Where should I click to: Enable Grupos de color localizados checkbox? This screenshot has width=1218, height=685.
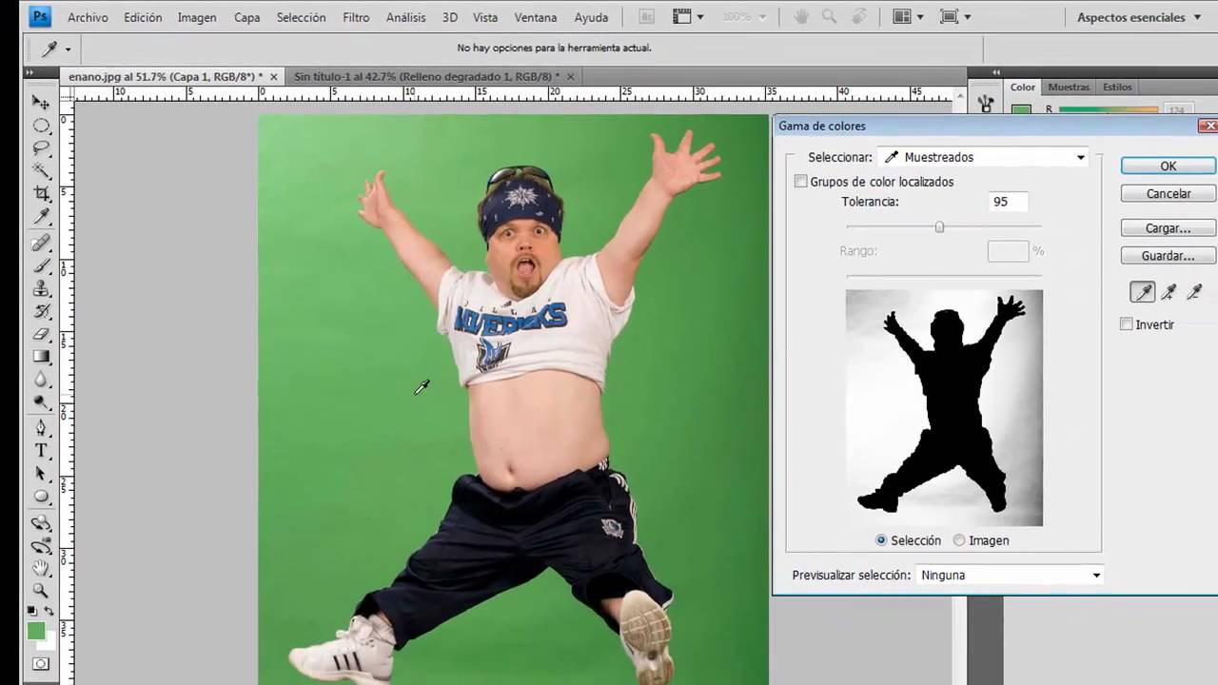coord(801,182)
